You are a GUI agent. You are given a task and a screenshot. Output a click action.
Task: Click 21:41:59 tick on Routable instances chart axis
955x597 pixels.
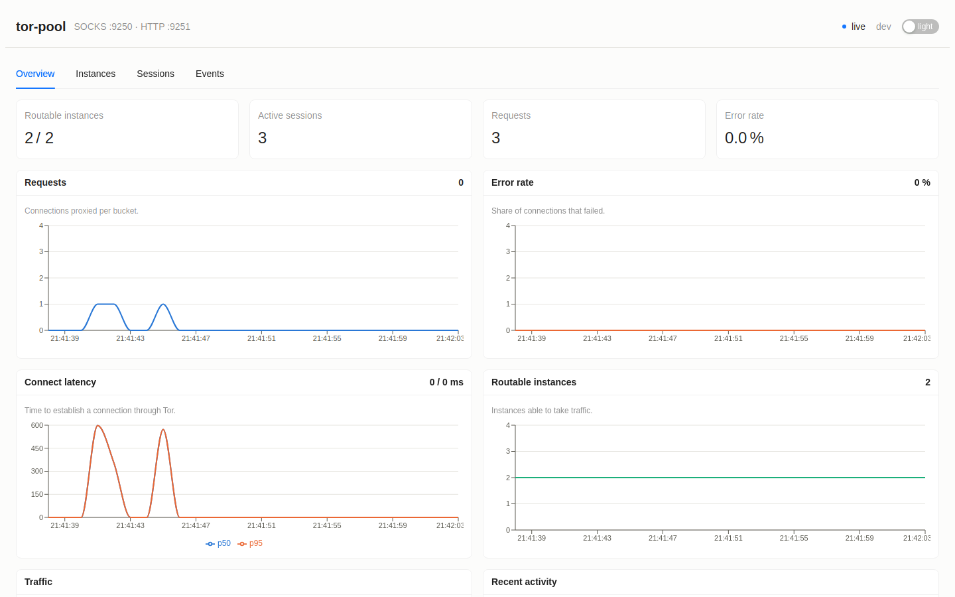click(x=859, y=538)
